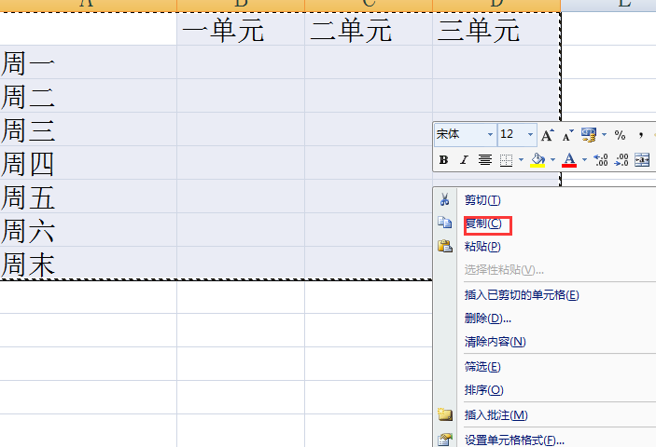656x447 pixels.
Task: Select the empty cell under 一单元 in 周一 row
Action: tap(241, 62)
